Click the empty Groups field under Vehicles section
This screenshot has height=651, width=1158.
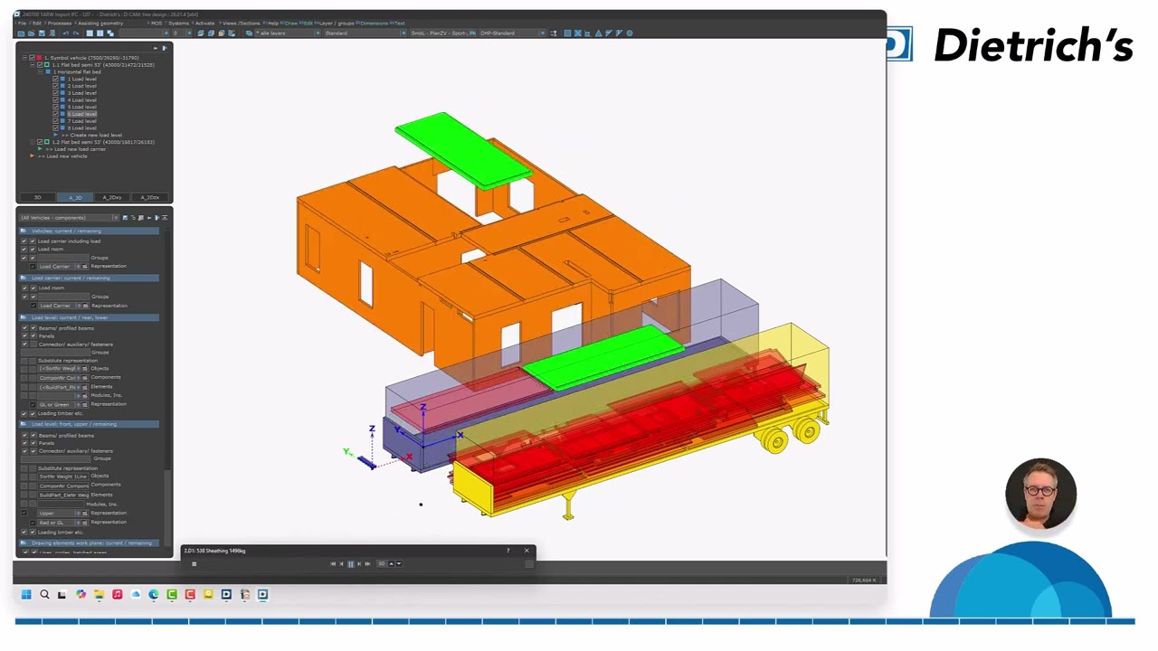click(x=63, y=258)
